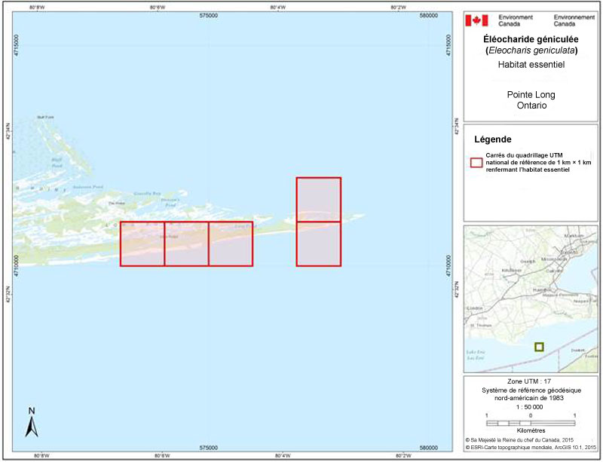Select the lower right red habitat square
Screen dimensions: 603x462
pyautogui.click(x=319, y=243)
